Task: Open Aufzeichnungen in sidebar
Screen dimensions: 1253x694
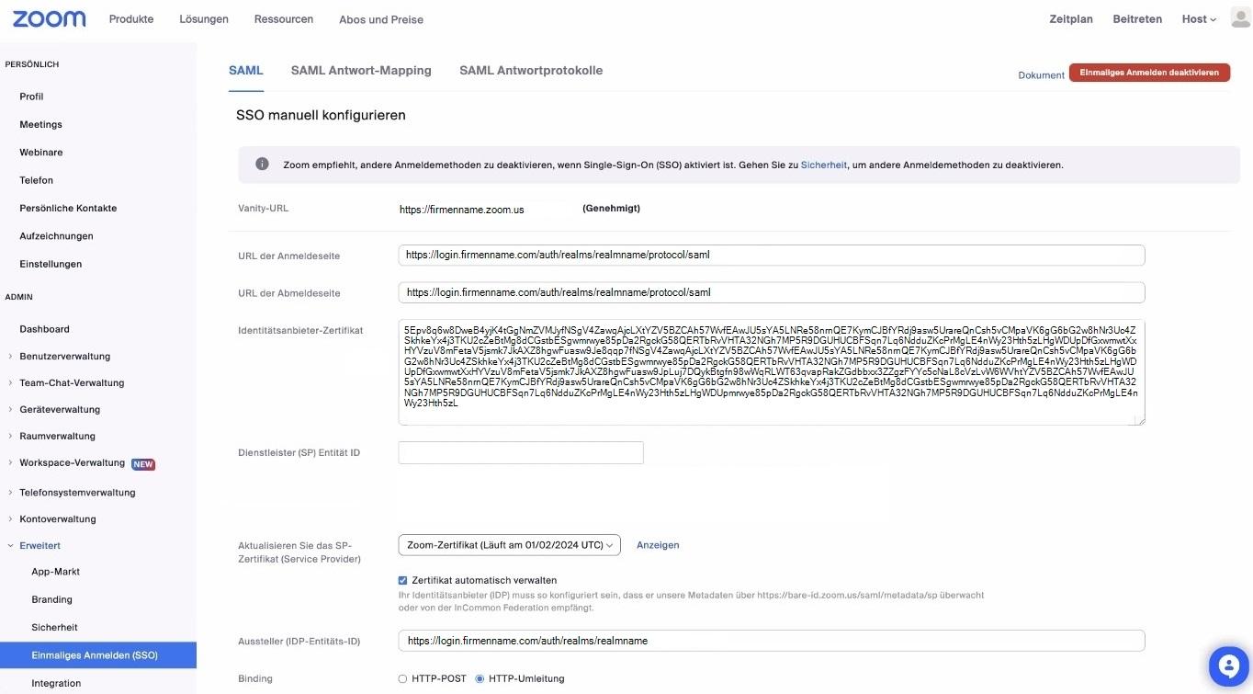Action: click(x=56, y=236)
